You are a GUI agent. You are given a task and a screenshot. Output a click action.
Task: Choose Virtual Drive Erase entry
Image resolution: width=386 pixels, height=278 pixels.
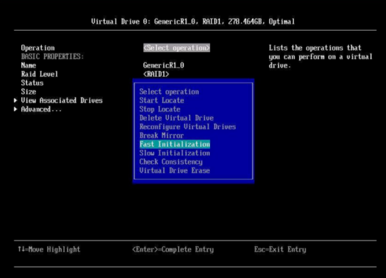[x=175, y=170]
